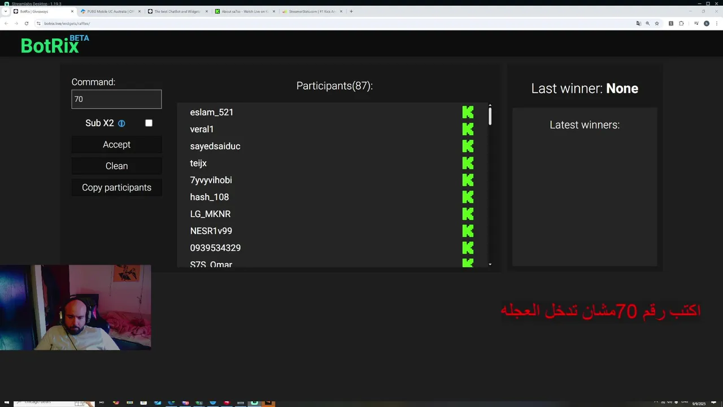Select participant NESR1v99
Image resolution: width=723 pixels, height=407 pixels.
(x=211, y=231)
